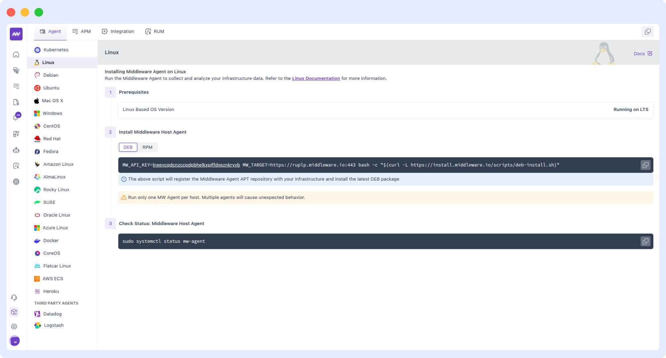Click the pop-out icon in top right corner
This screenshot has width=666, height=358.
[648, 32]
